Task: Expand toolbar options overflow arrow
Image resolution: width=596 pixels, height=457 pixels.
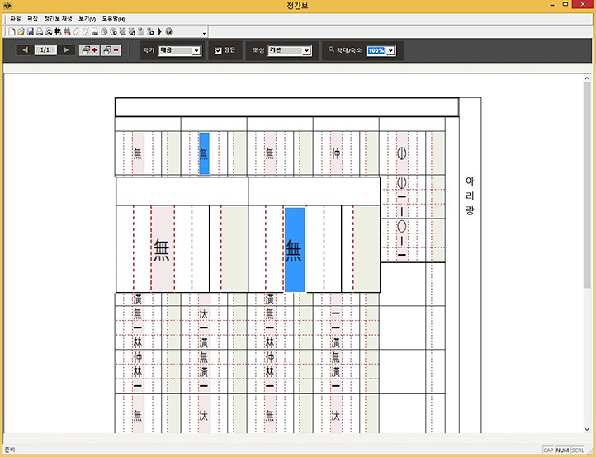Action: coord(204,34)
